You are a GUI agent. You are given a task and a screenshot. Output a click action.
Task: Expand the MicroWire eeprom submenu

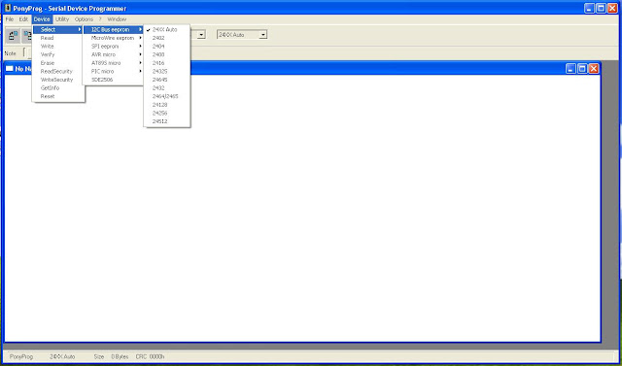tap(114, 38)
